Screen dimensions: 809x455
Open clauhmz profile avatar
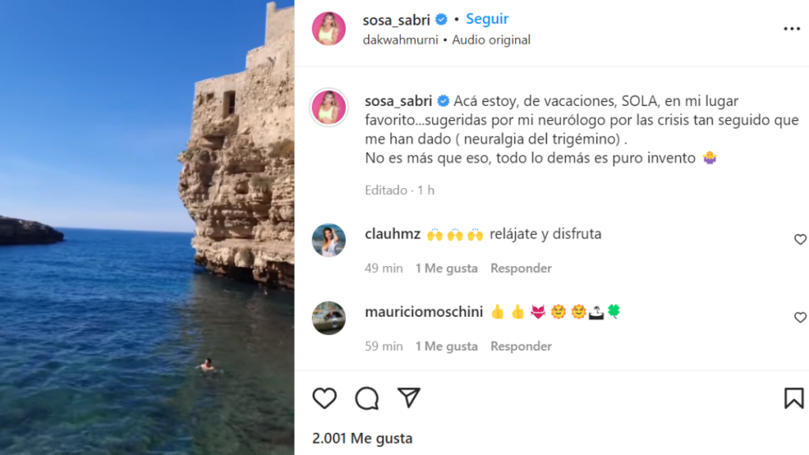click(329, 240)
